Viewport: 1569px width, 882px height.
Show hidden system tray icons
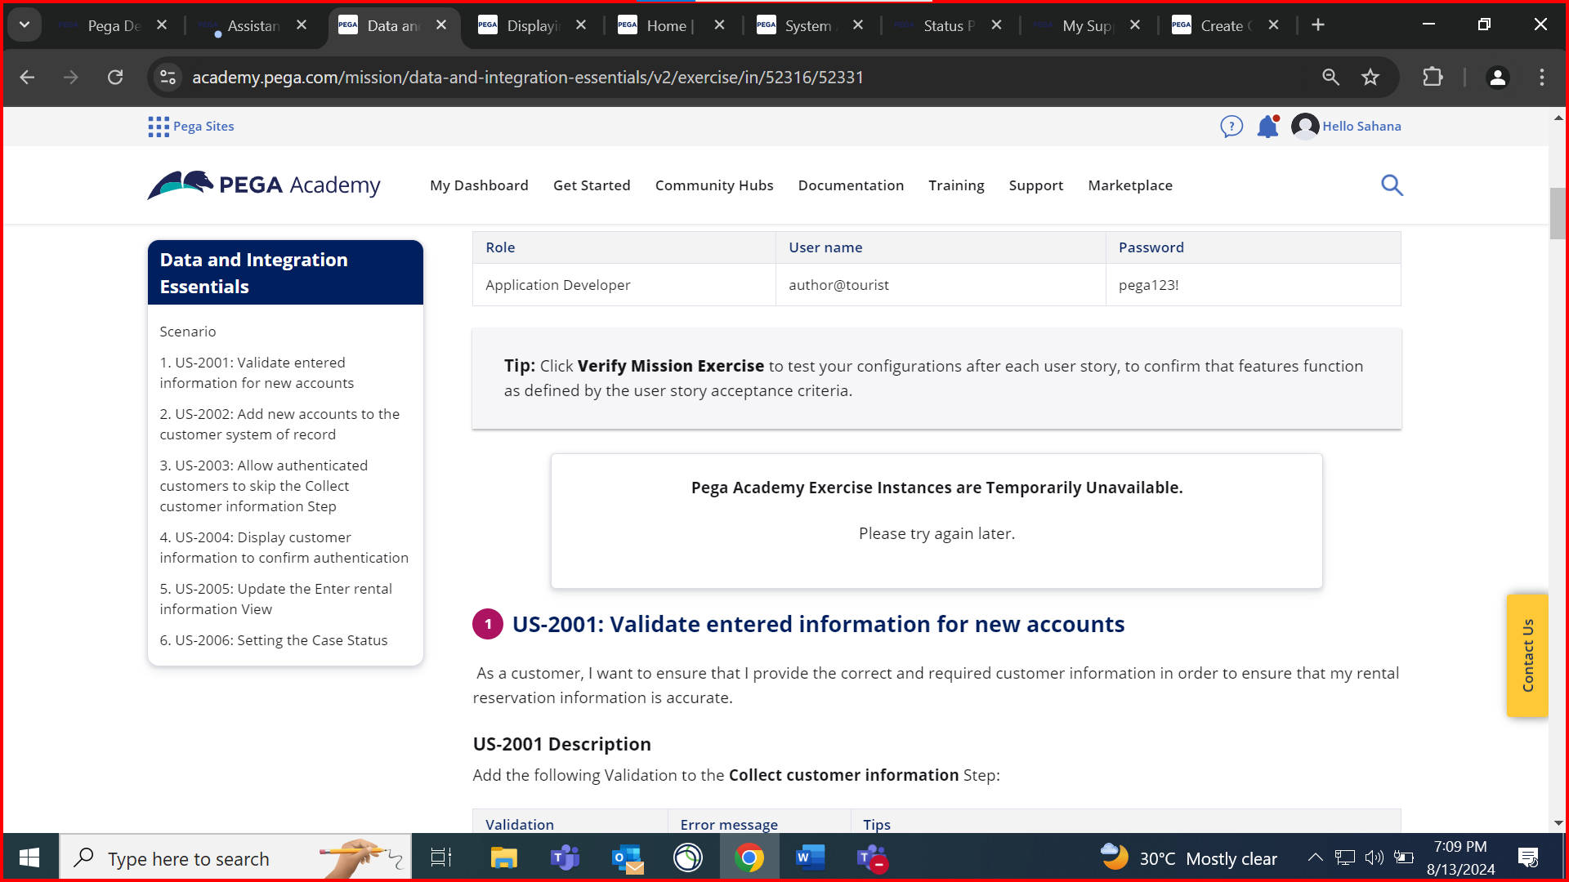pos(1315,857)
